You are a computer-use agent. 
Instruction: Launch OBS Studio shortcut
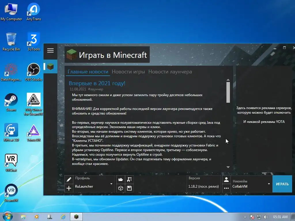(x=34, y=72)
